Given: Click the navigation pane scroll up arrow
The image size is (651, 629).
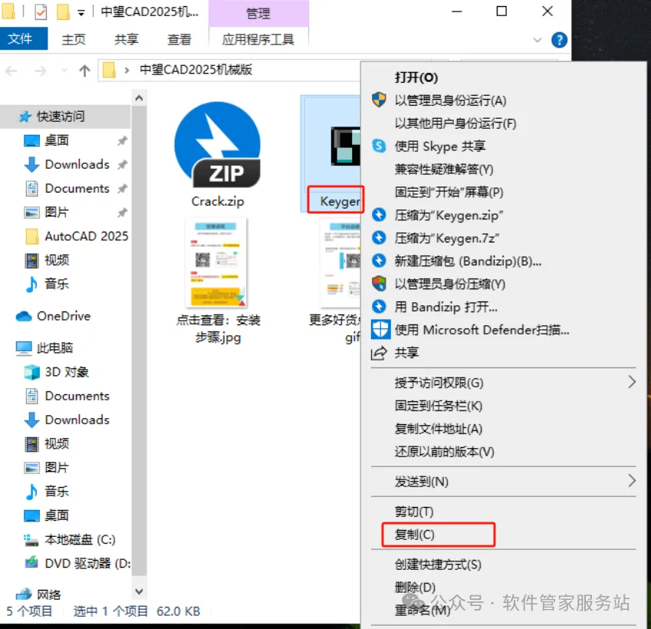Looking at the screenshot, I should coord(139,98).
